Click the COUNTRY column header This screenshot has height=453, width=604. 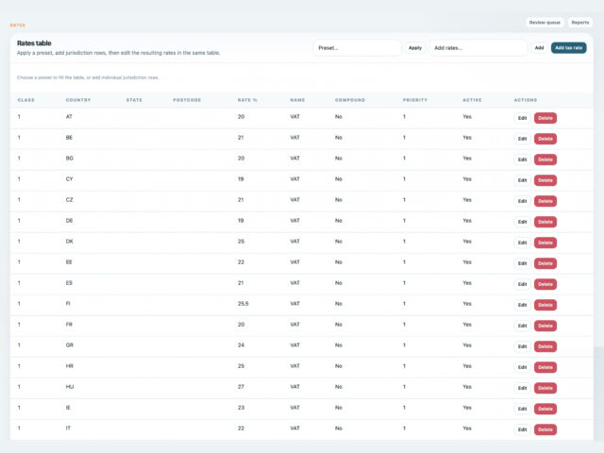point(78,100)
